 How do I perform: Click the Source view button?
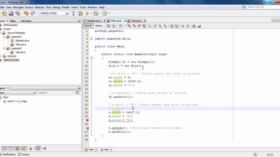tap(88, 26)
